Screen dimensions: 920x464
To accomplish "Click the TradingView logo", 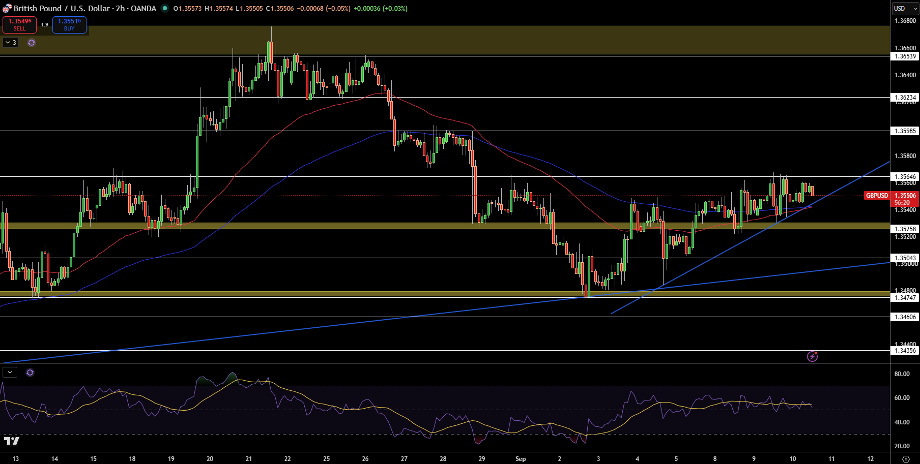I will (11, 441).
